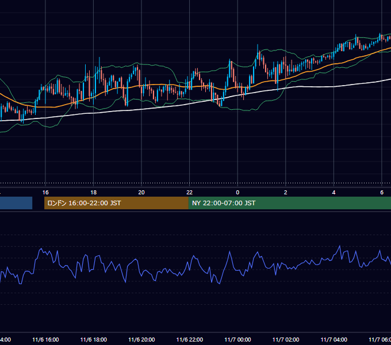Click the 11/7 02:00 date label
This screenshot has width=391, height=345.
coord(286,340)
